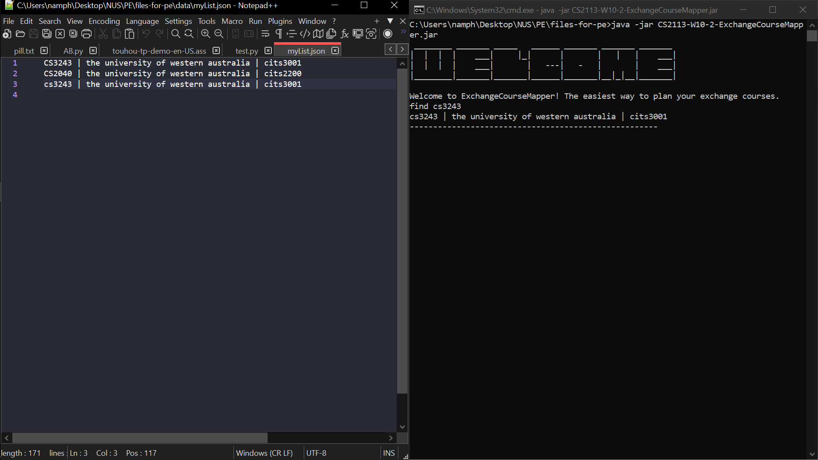Close the AB.py tab
This screenshot has width=818, height=460.
(x=93, y=51)
